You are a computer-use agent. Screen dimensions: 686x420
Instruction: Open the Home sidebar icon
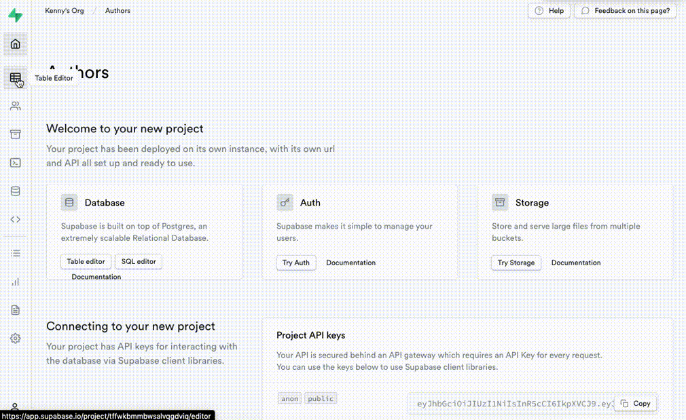(16, 43)
